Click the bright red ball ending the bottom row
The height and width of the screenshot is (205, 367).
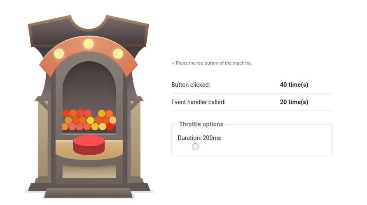pyautogui.click(x=110, y=127)
